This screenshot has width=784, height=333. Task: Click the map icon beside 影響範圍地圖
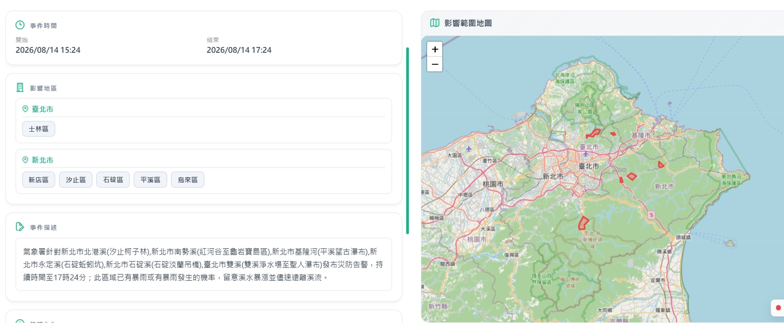point(434,23)
